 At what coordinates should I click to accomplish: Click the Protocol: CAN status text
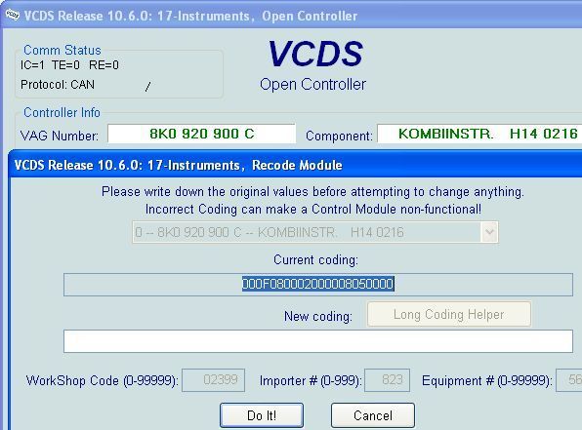(x=58, y=85)
